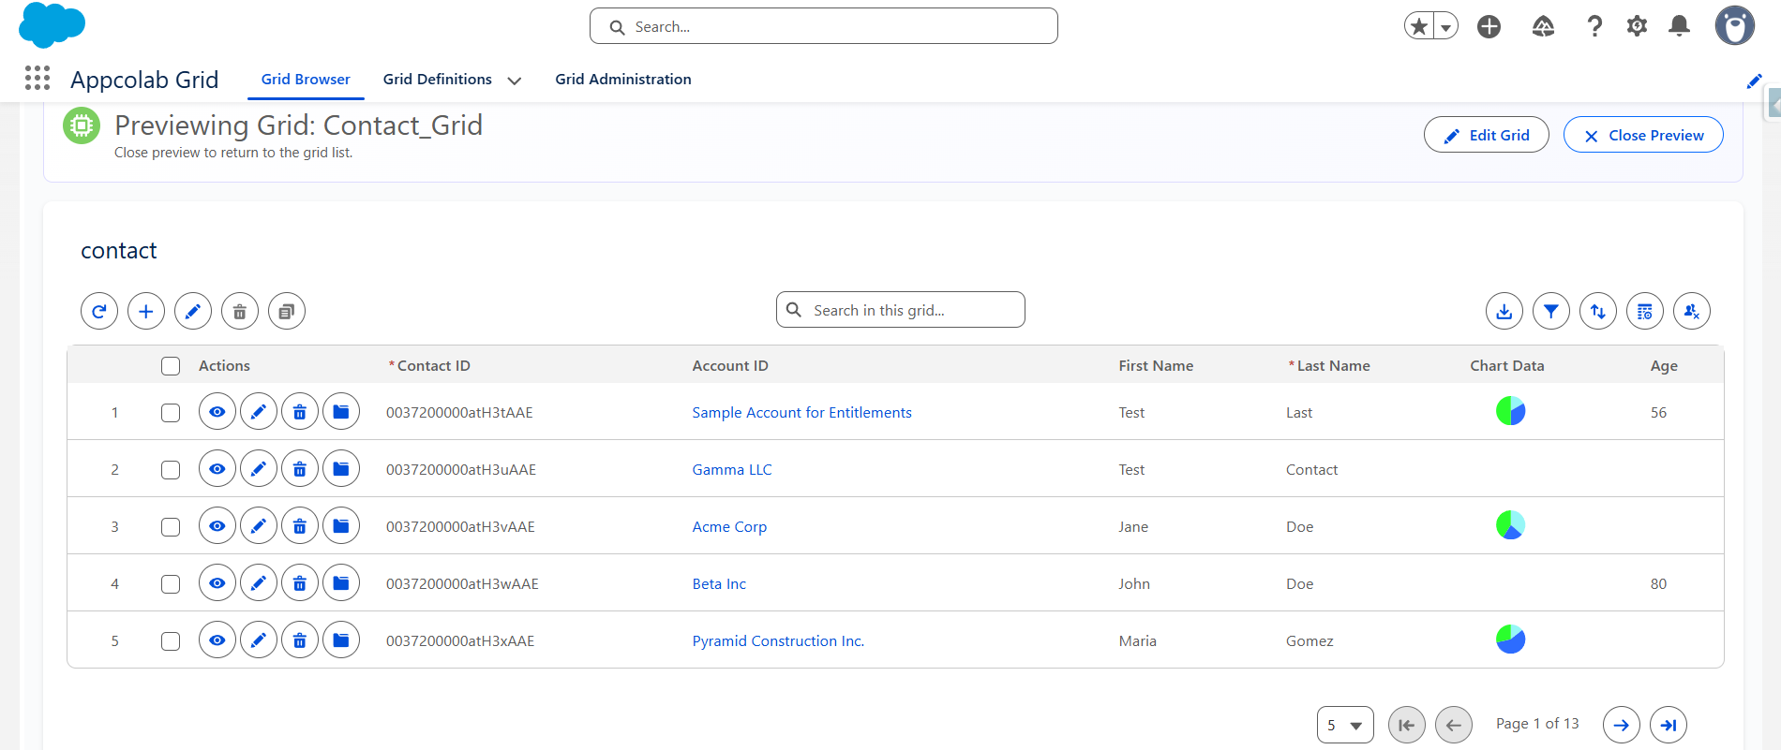The image size is (1781, 750).
Task: Open the page size dropdown showing 5
Action: coord(1345,725)
